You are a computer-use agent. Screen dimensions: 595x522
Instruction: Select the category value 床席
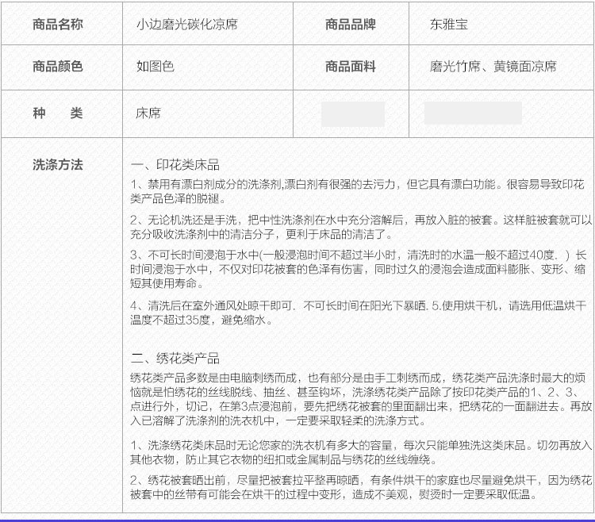click(x=148, y=113)
